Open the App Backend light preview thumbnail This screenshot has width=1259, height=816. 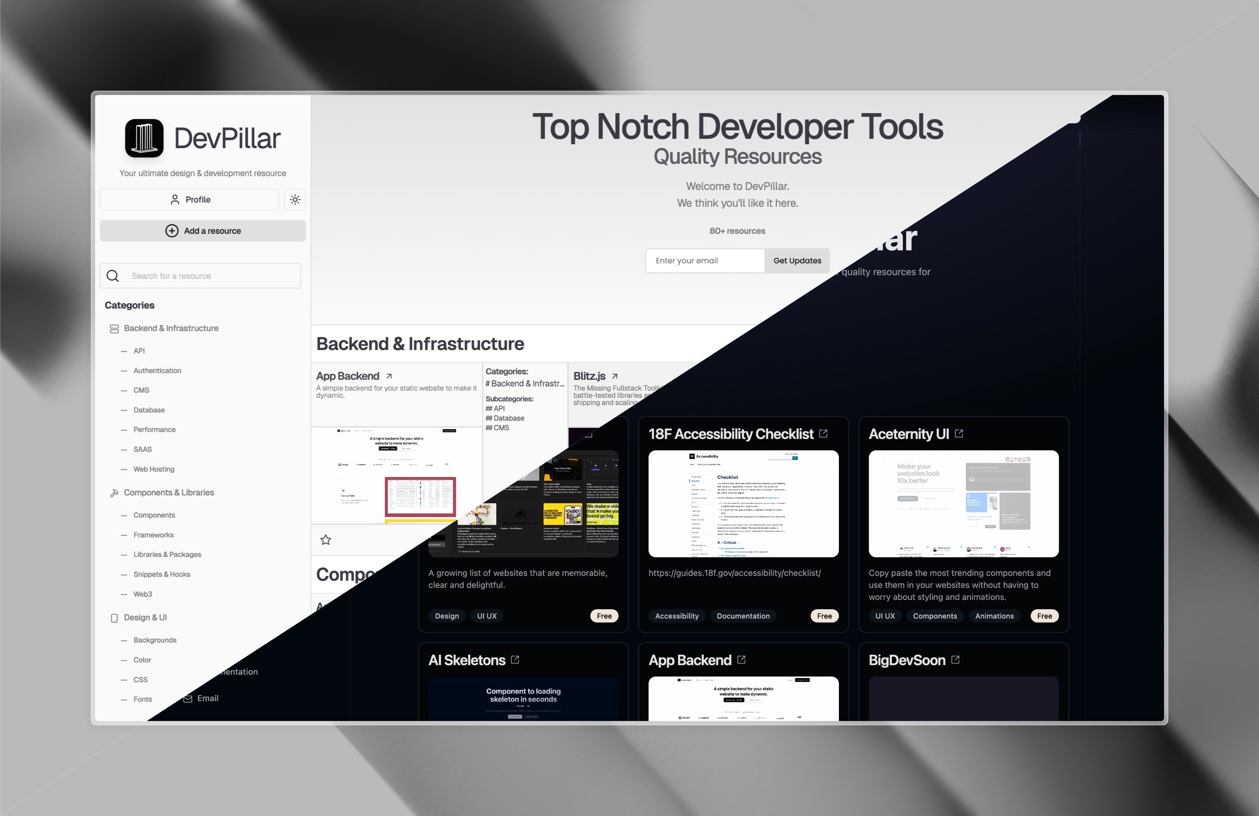click(397, 475)
